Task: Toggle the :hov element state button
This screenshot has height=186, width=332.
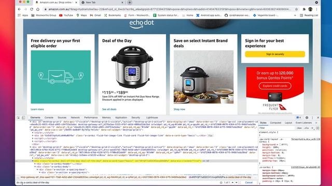Action: 299,128
